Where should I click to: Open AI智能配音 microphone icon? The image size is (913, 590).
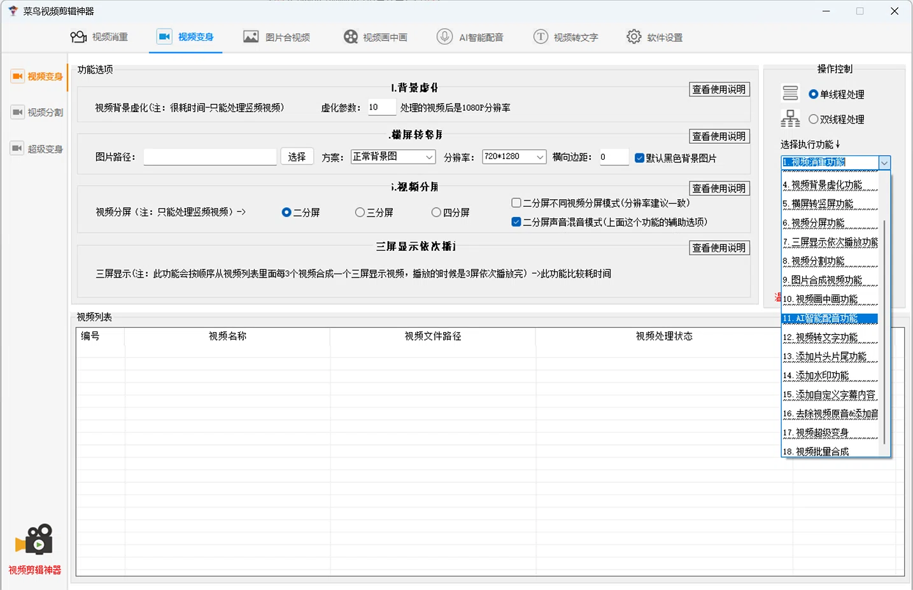tap(444, 37)
